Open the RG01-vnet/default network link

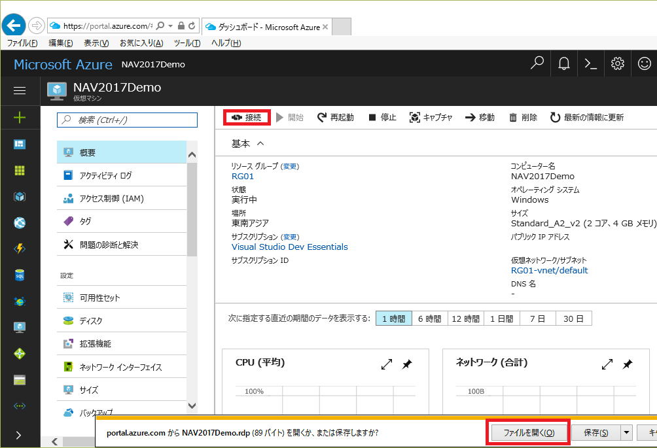[x=549, y=270]
